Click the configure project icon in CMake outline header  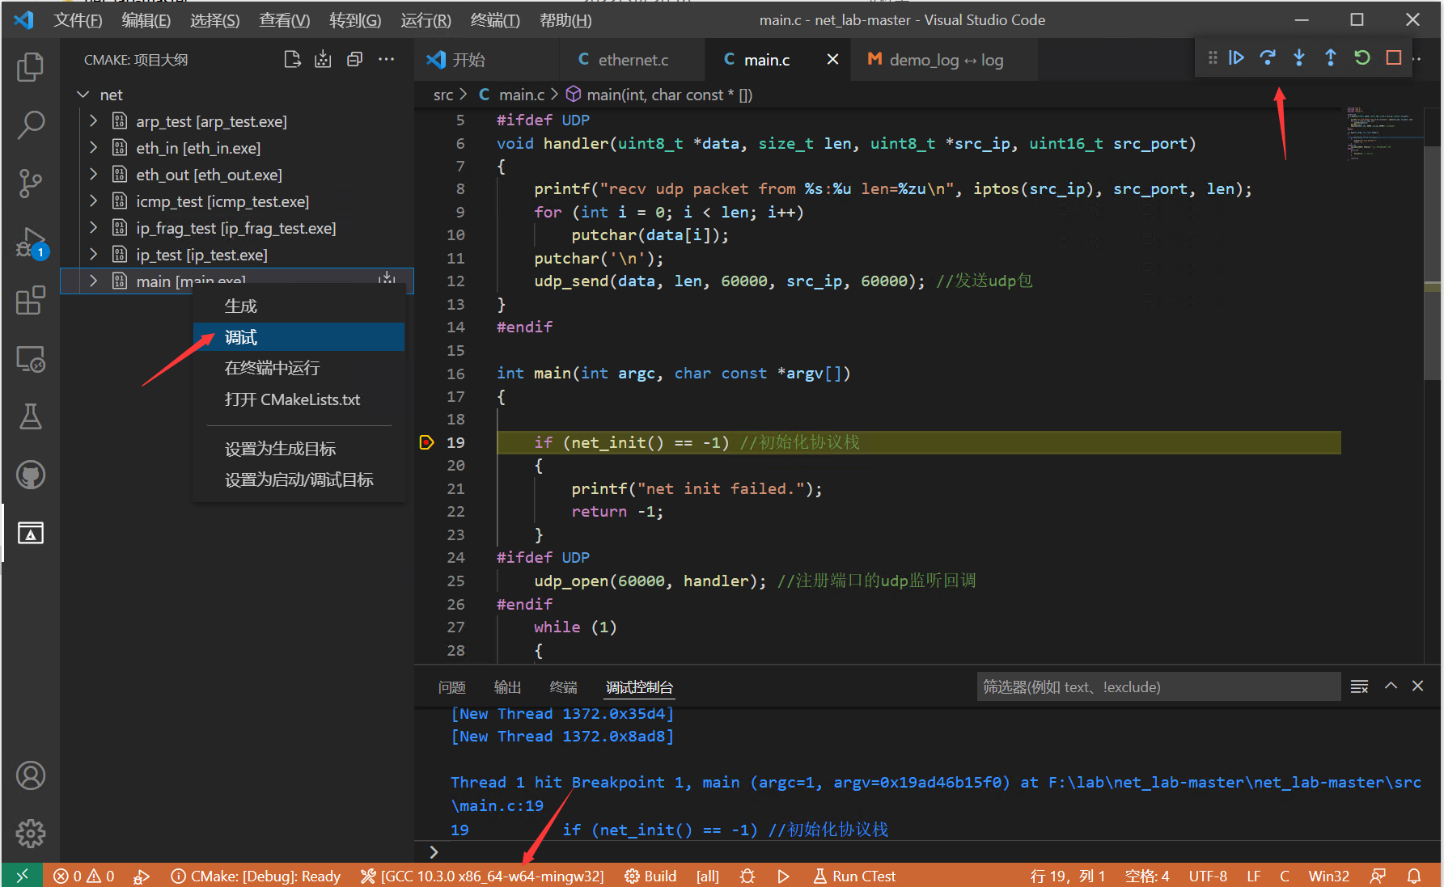292,59
